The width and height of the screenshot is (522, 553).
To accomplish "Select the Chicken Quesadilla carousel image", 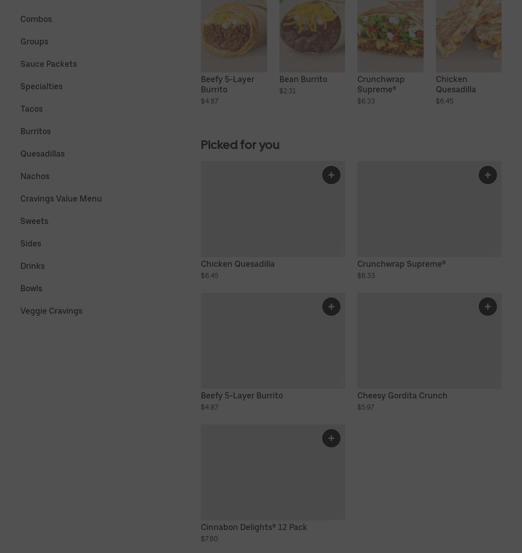I will point(468,36).
